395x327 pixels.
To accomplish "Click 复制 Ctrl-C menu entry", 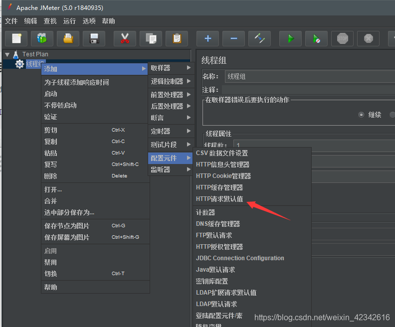I will pos(95,142).
